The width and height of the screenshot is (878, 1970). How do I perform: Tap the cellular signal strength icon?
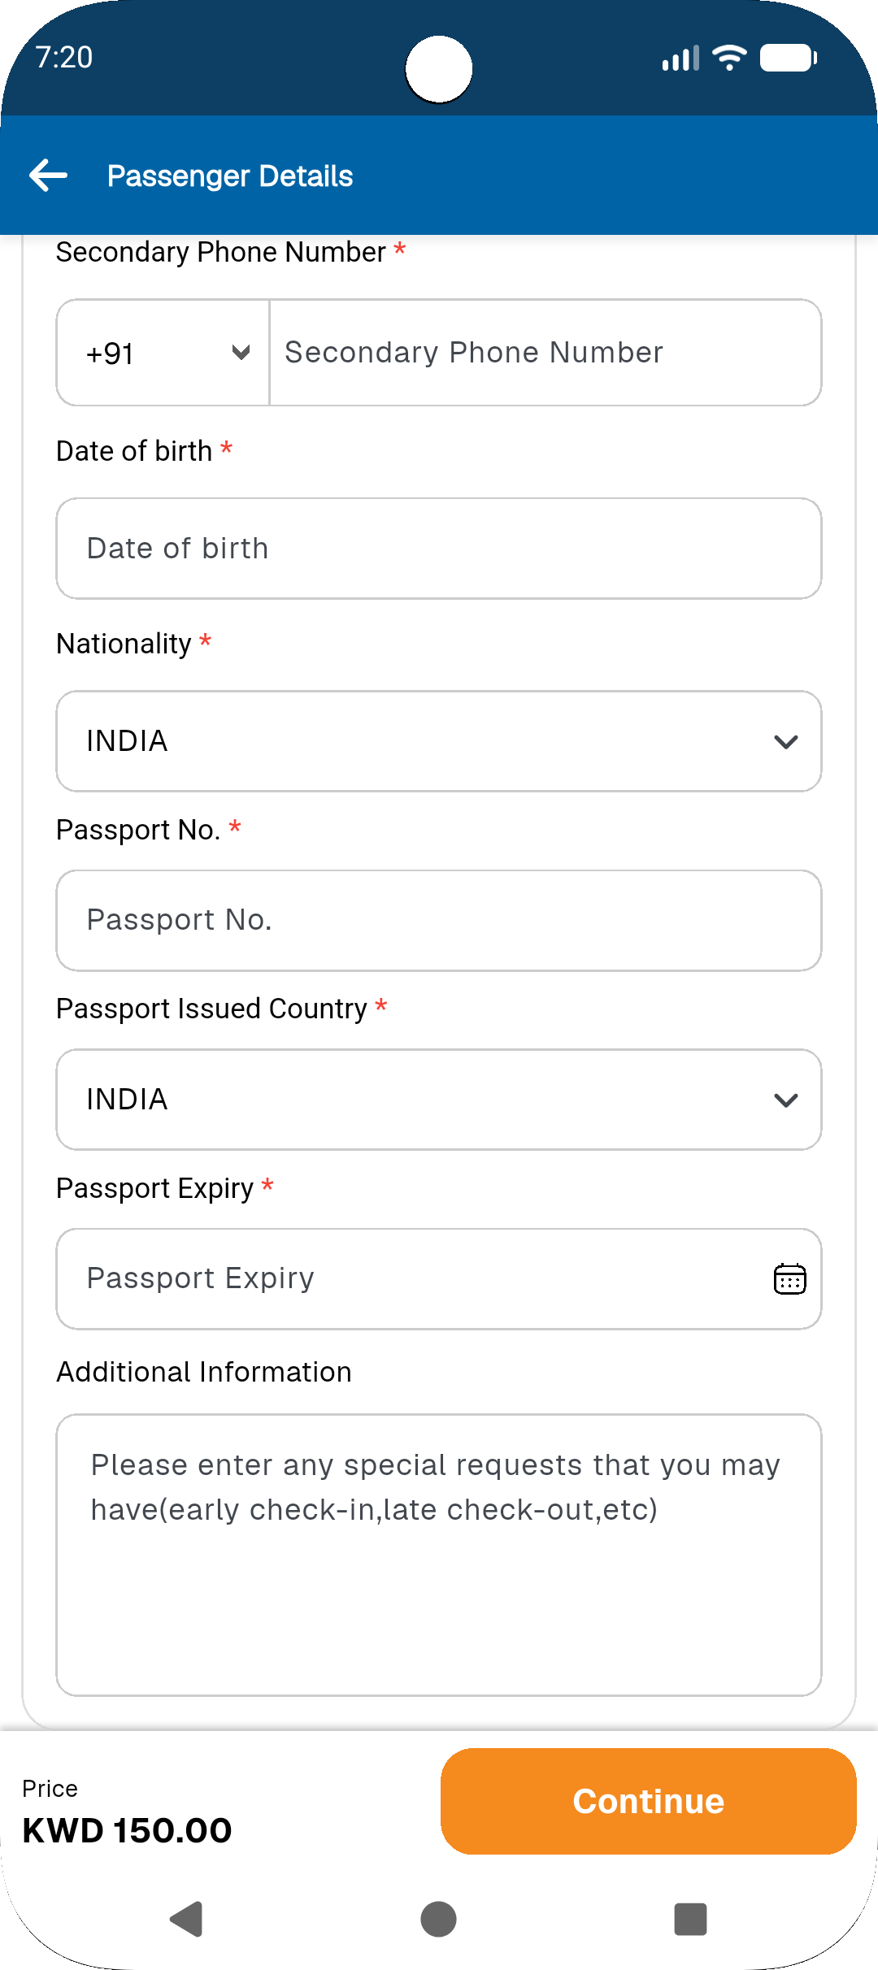[x=680, y=59]
